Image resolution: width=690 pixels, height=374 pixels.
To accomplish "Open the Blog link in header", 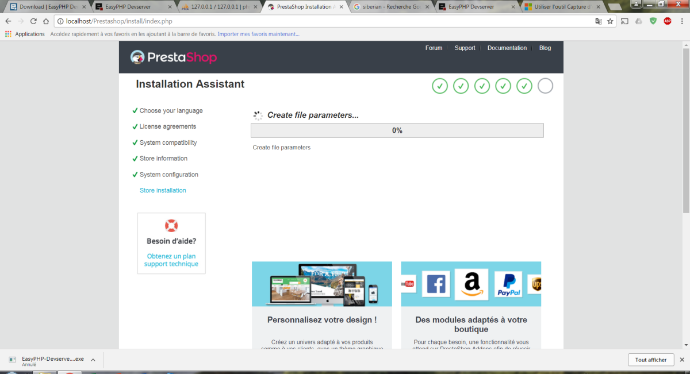I will [x=545, y=48].
